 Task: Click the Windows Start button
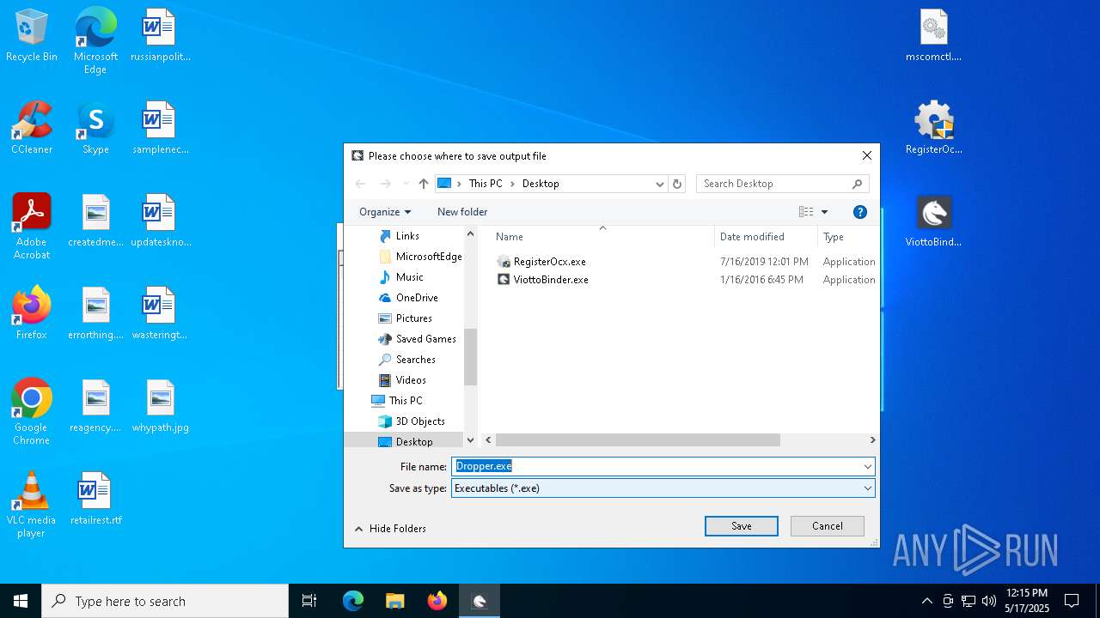[21, 601]
